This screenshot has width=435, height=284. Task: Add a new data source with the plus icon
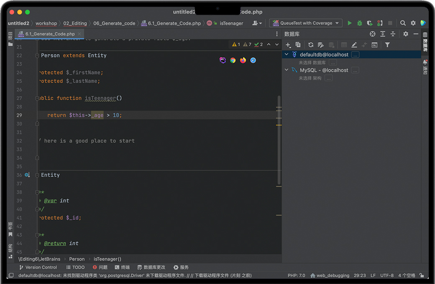tap(288, 45)
